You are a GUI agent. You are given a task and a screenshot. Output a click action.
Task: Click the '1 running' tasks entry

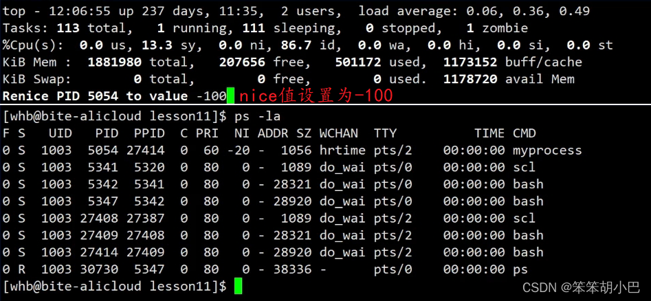pos(192,28)
